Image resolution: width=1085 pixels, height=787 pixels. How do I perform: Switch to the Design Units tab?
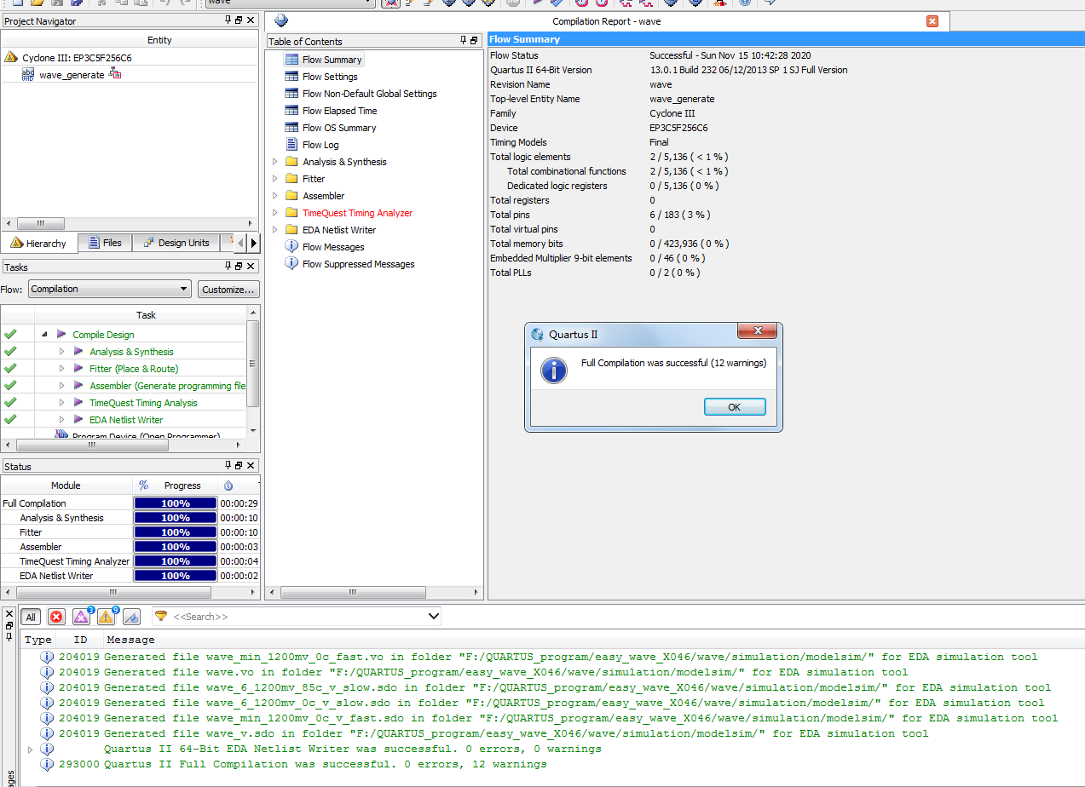click(x=175, y=243)
